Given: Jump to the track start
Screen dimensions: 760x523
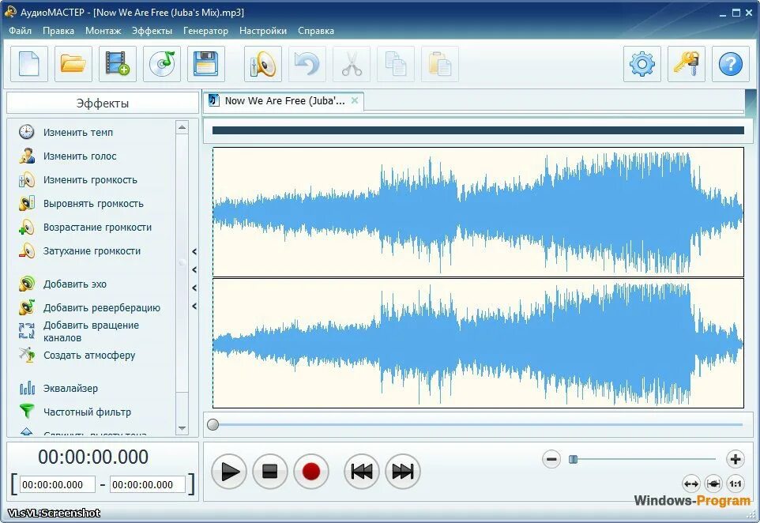Looking at the screenshot, I should 362,471.
